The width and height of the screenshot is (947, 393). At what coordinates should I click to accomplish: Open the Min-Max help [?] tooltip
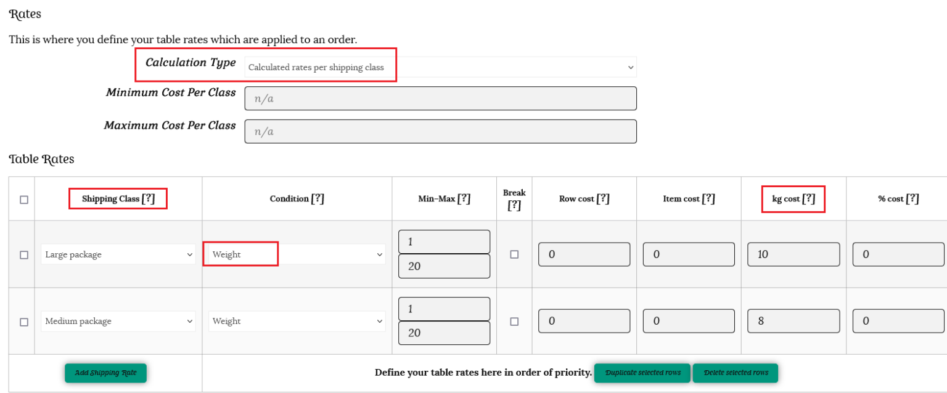[x=464, y=199]
